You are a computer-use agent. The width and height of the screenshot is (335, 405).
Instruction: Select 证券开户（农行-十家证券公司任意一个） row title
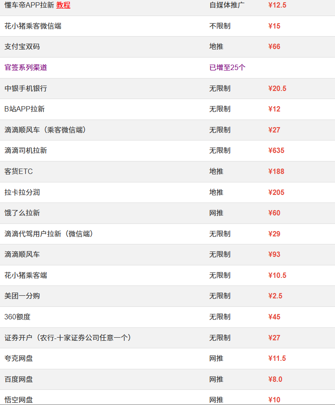pyautogui.click(x=68, y=338)
